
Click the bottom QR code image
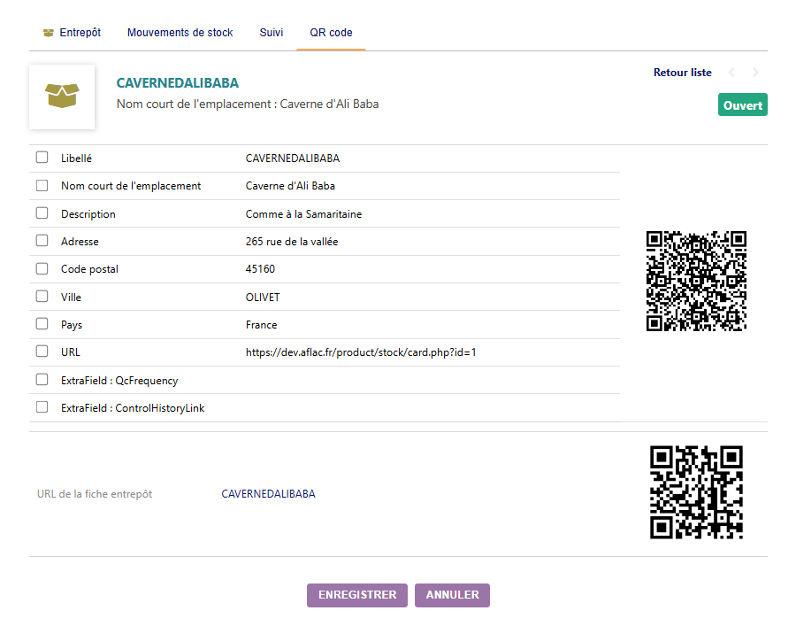point(696,492)
